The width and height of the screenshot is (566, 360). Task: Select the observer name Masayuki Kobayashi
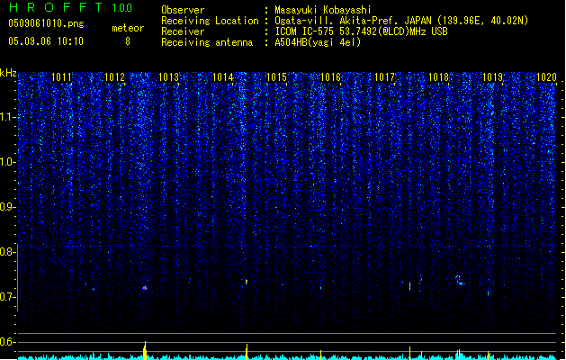click(x=323, y=10)
